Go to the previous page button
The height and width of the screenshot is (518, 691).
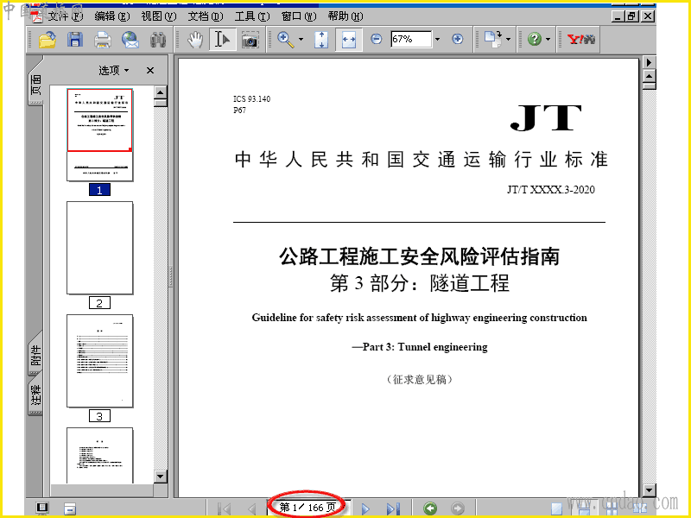pos(251,509)
